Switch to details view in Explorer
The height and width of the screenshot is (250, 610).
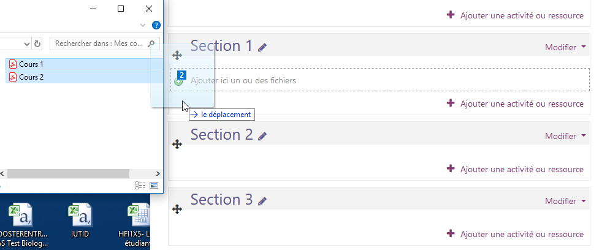coord(140,185)
